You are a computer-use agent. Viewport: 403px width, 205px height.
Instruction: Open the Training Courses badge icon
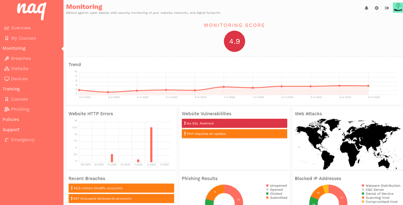click(x=7, y=99)
